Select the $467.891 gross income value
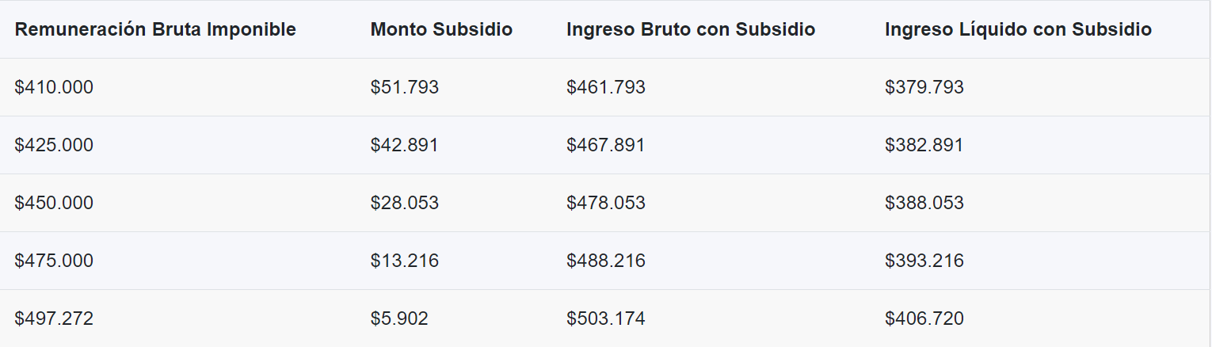This screenshot has width=1212, height=347. coord(606,145)
